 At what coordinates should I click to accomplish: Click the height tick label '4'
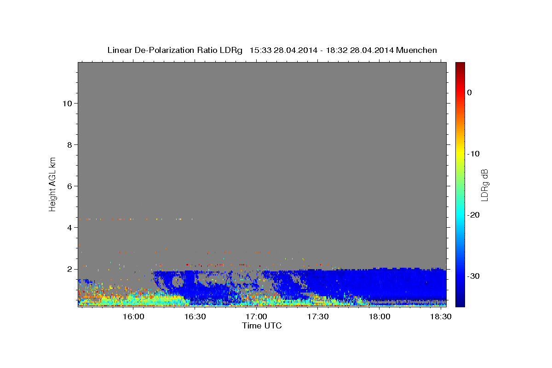pos(69,227)
